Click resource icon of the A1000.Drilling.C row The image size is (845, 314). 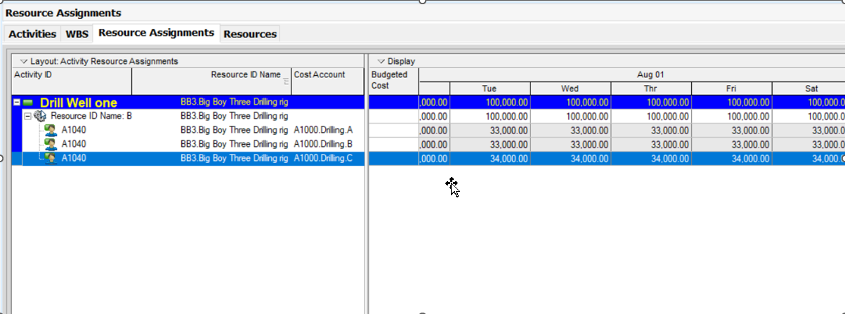(51, 159)
